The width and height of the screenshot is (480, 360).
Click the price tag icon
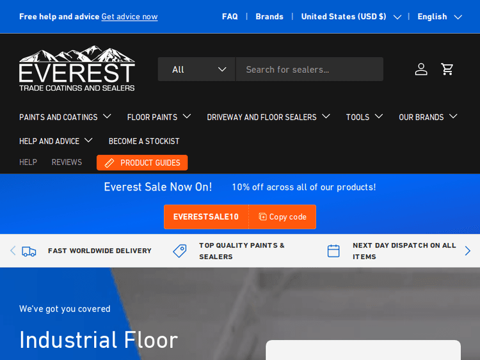click(180, 251)
